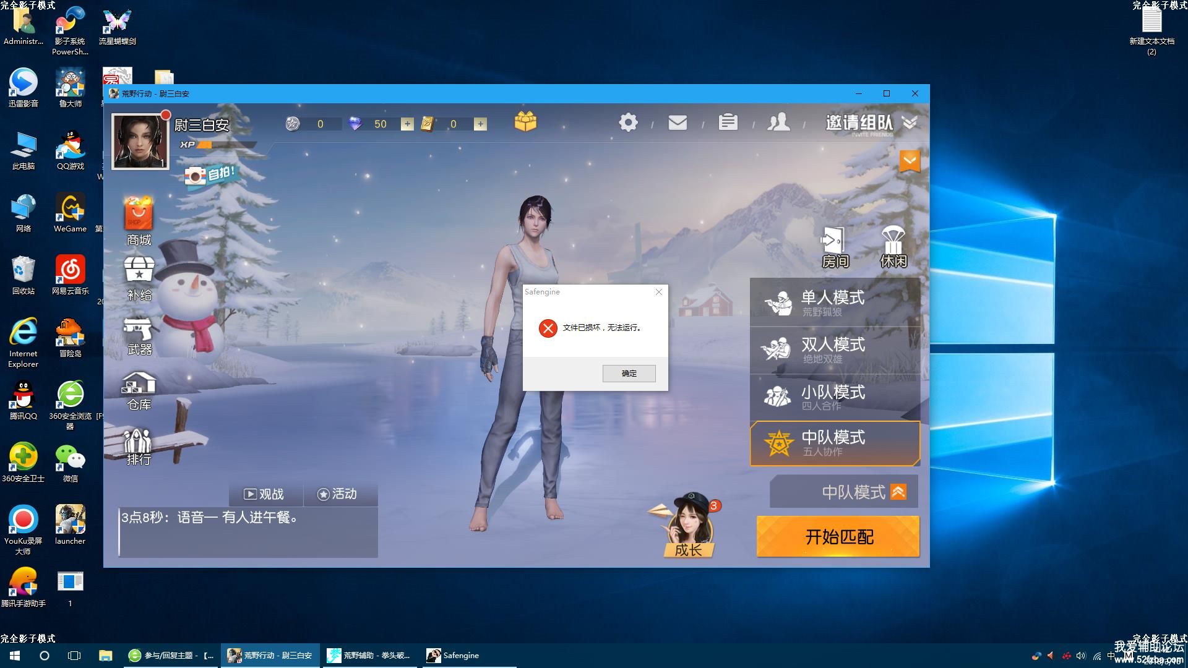Image resolution: width=1188 pixels, height=668 pixels.
Task: Open 迅雷影音 desktop icon
Action: point(24,88)
